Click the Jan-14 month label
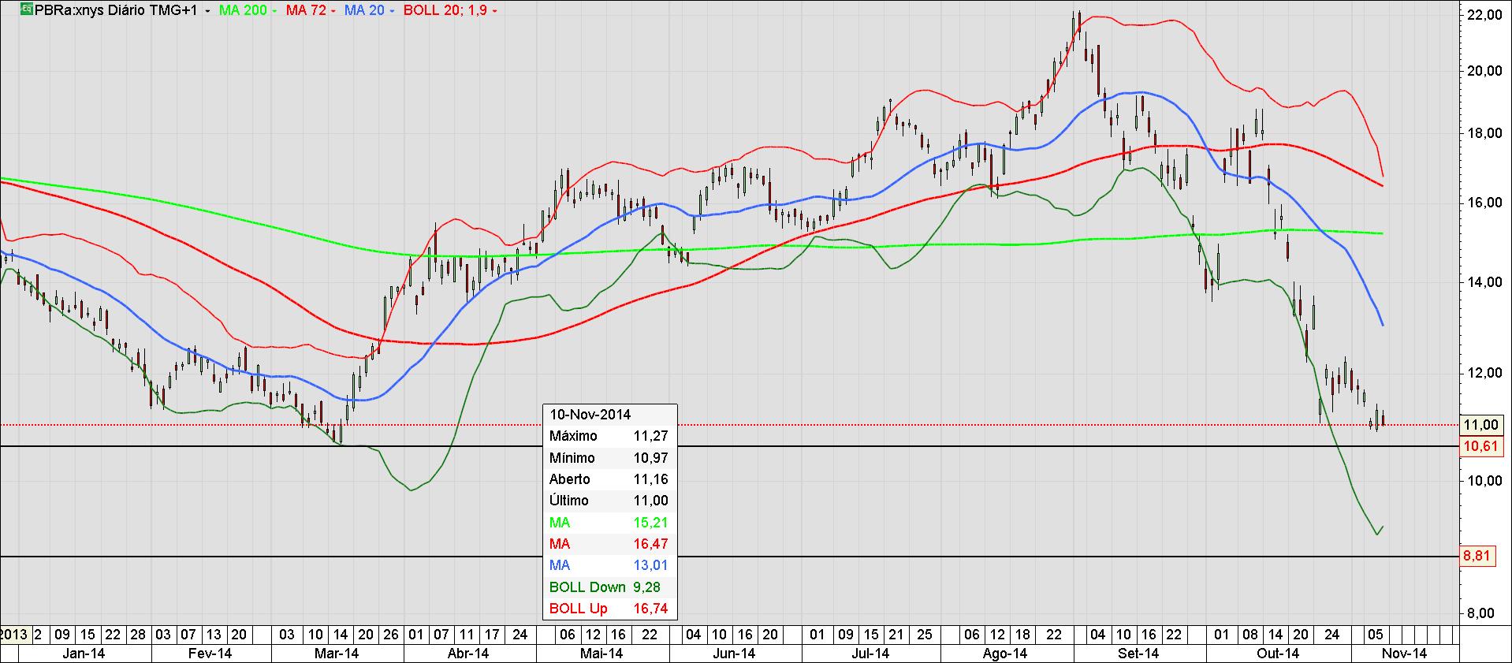Viewport: 1512px width, 663px height. pyautogui.click(x=85, y=654)
